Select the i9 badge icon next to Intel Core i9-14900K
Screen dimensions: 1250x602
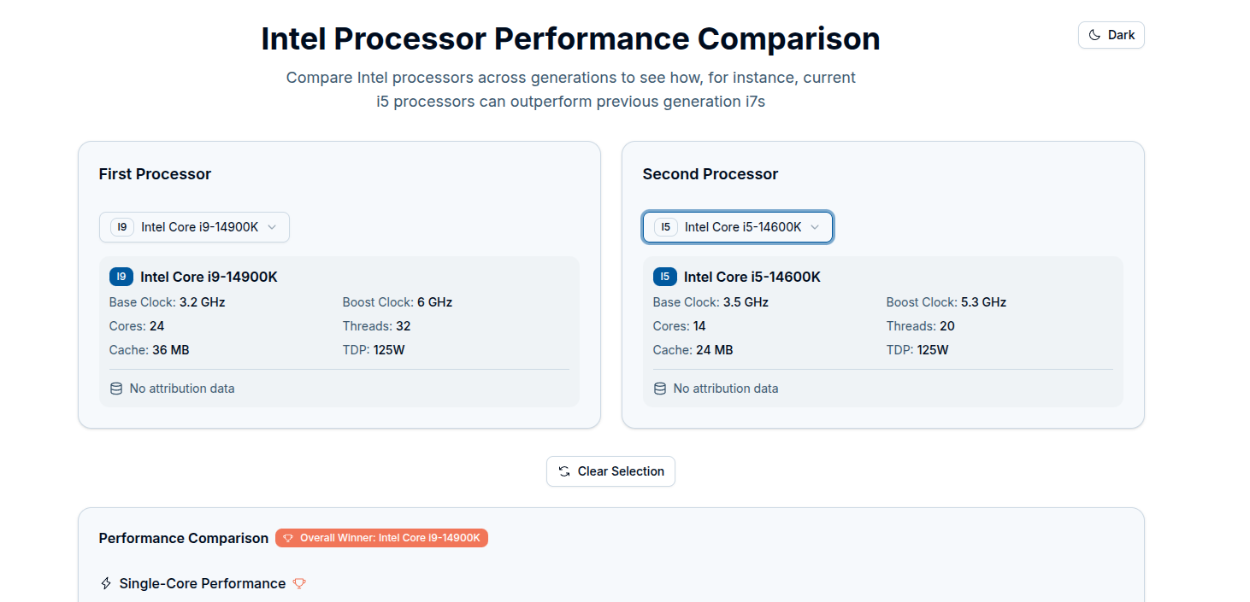(x=121, y=276)
